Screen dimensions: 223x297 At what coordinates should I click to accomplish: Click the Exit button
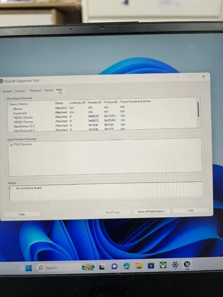[x=191, y=210]
